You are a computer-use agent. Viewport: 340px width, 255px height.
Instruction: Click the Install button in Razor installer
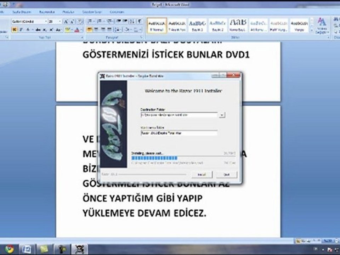pos(202,175)
